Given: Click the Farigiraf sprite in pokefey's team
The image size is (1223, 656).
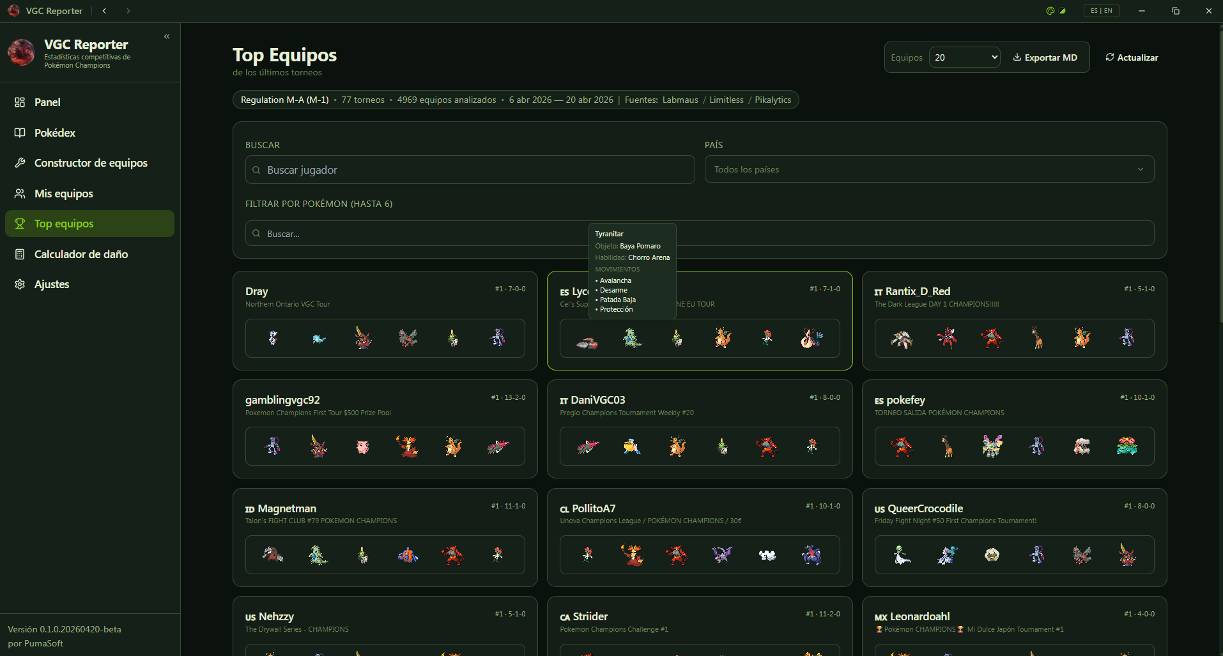Looking at the screenshot, I should pyautogui.click(x=947, y=446).
